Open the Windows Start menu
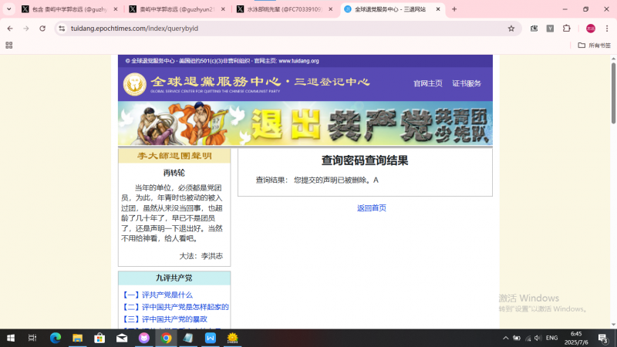The image size is (617, 347). [x=11, y=338]
